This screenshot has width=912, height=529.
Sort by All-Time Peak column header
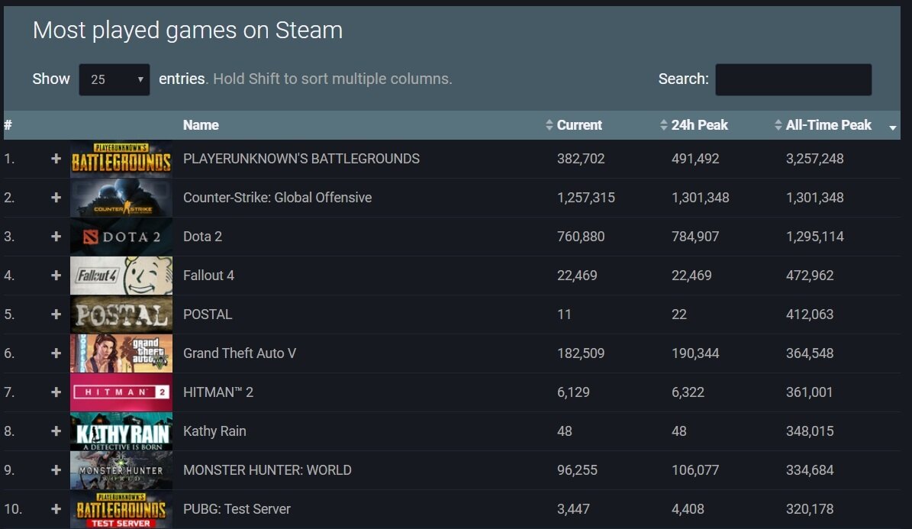click(828, 125)
